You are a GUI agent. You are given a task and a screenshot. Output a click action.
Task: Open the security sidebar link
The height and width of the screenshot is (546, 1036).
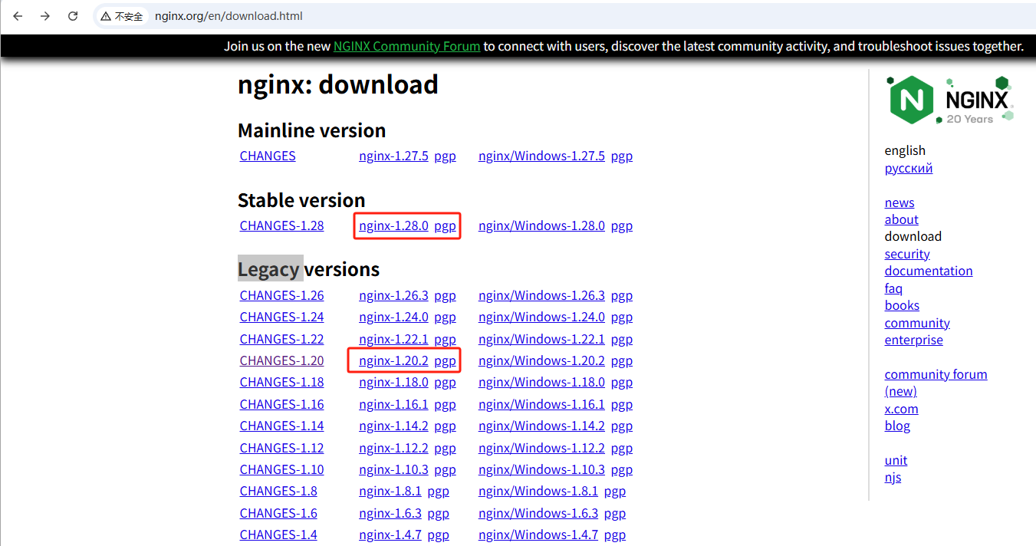907,254
